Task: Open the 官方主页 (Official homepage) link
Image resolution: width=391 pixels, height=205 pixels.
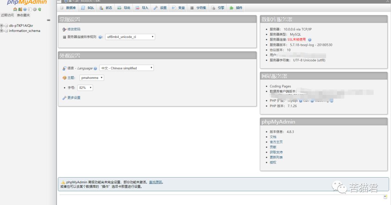Action: 276,142
